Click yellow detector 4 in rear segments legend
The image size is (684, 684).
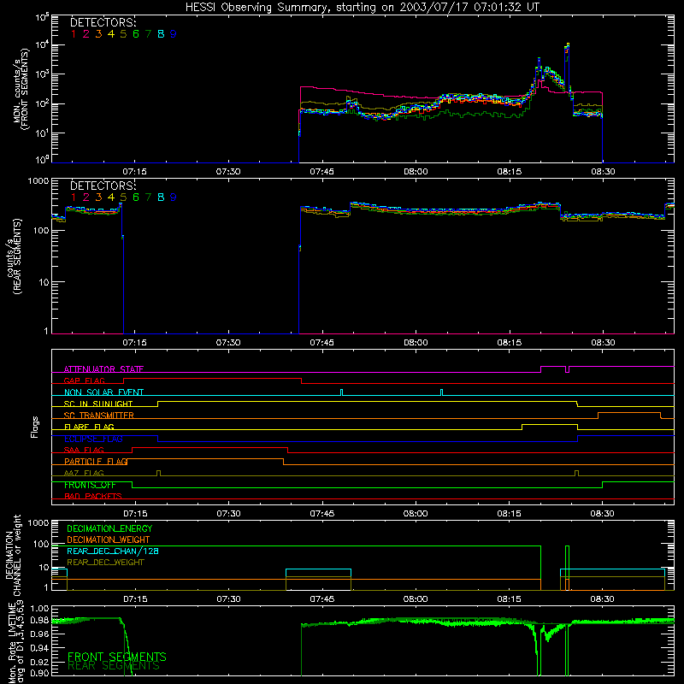click(x=111, y=198)
